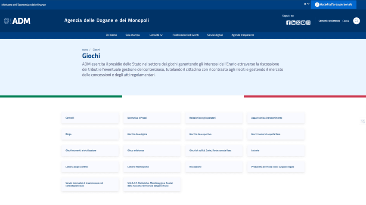Open the X (Twitter) social icon
The width and height of the screenshot is (366, 205).
(x=298, y=22)
